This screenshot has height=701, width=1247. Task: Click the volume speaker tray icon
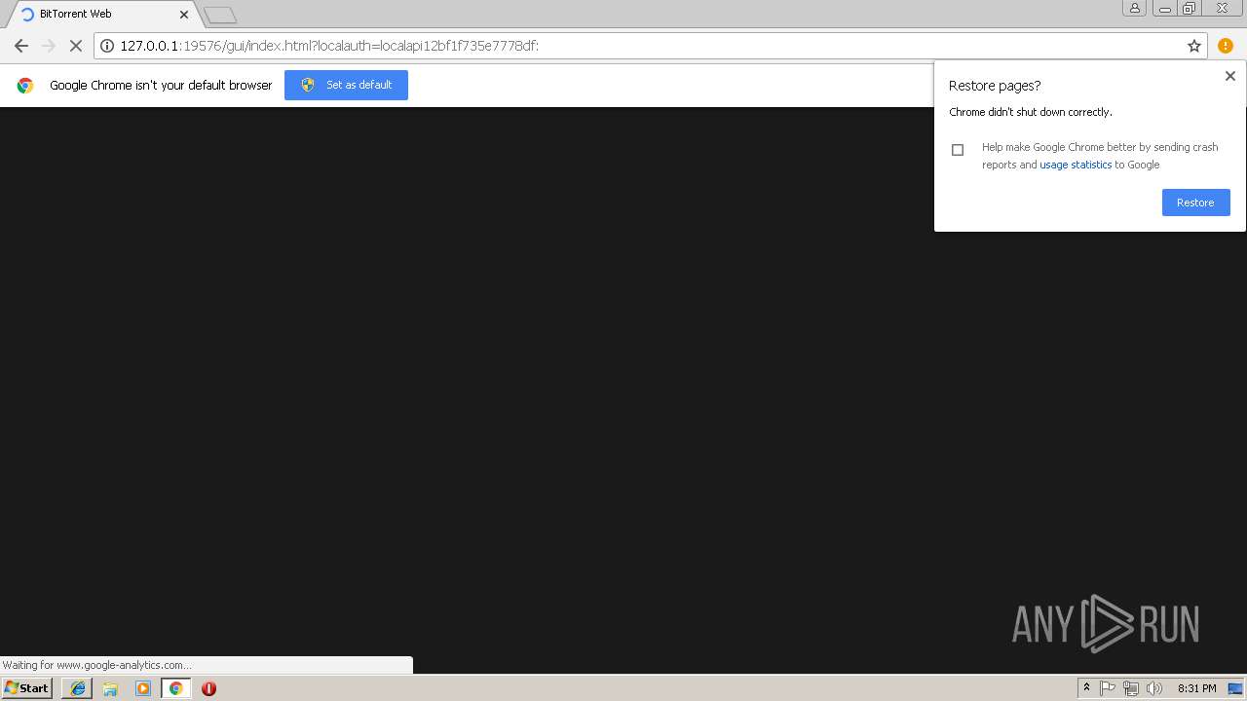1154,688
